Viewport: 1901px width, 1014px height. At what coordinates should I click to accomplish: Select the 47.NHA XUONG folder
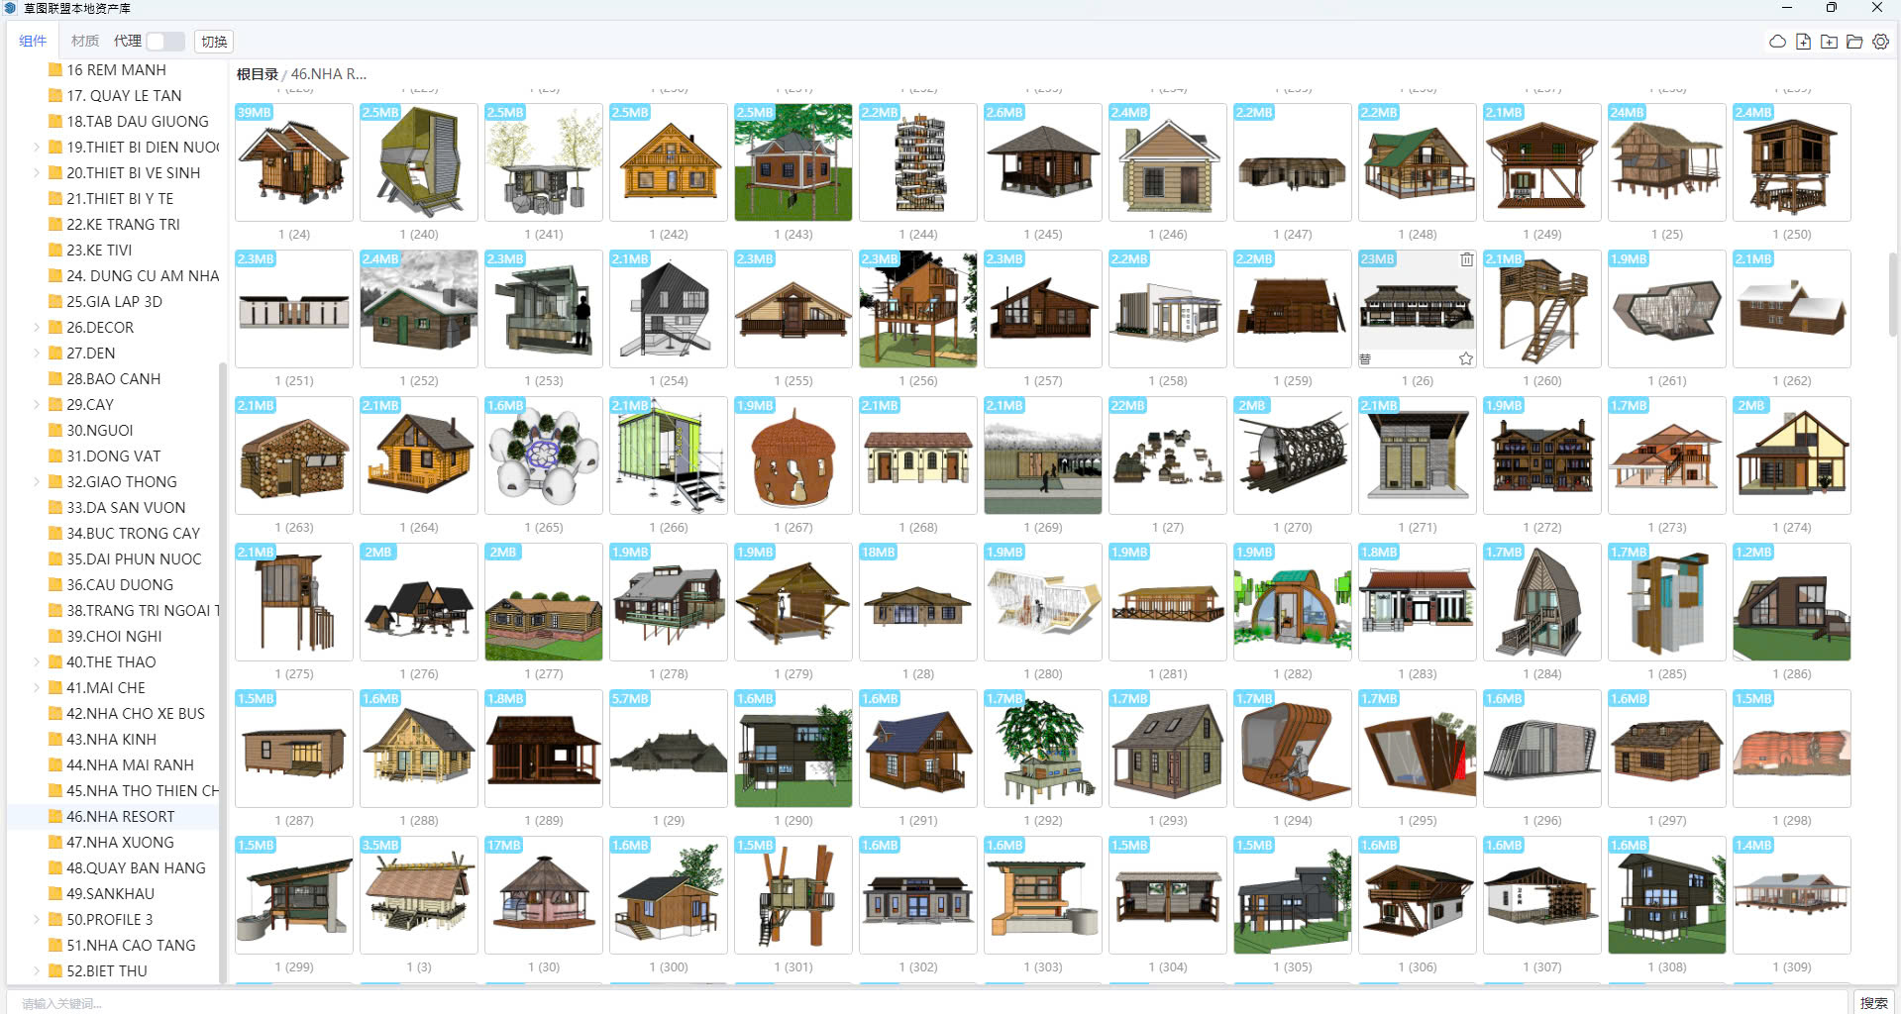[x=120, y=842]
